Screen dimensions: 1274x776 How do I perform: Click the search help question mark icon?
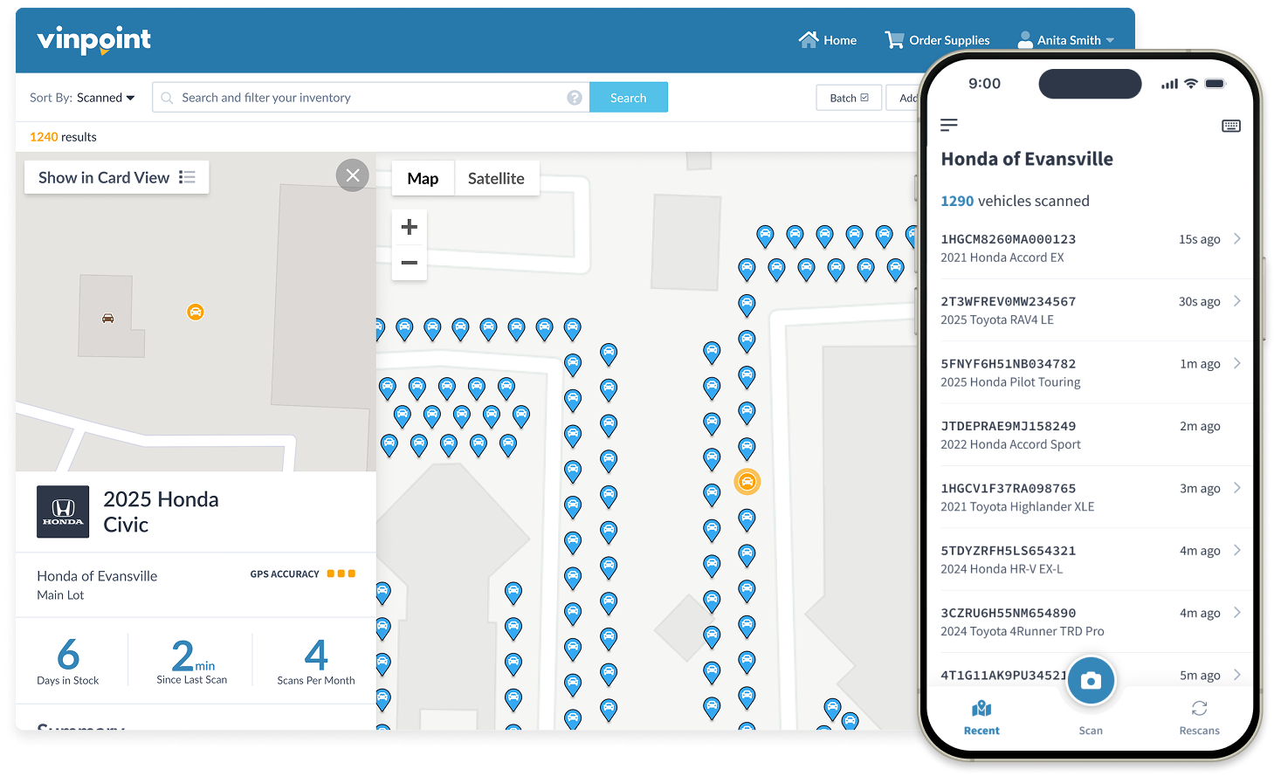click(x=575, y=98)
